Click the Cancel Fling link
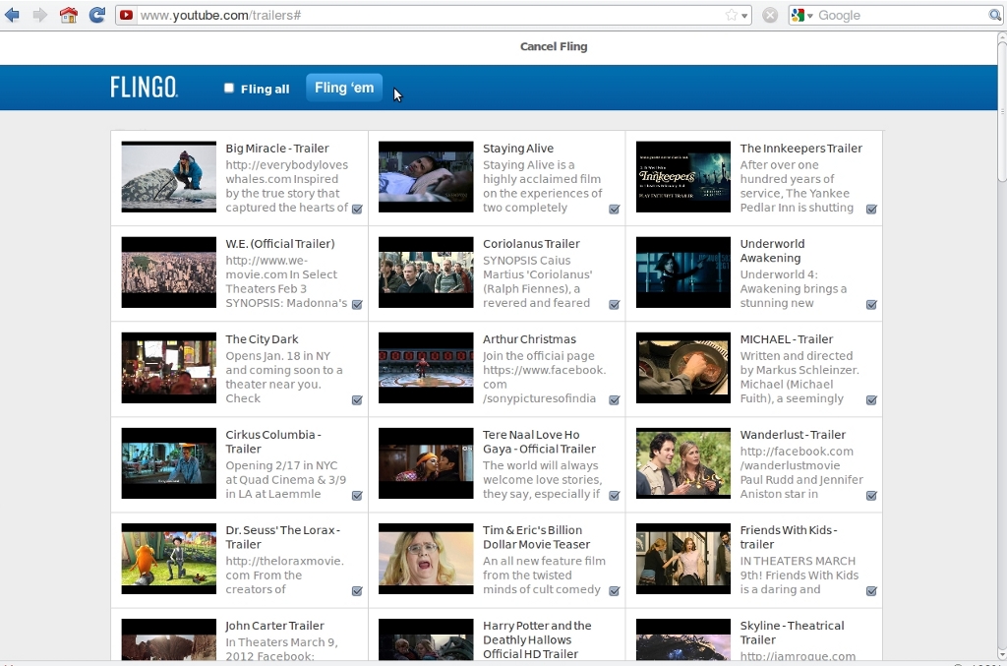Image resolution: width=1007 pixels, height=666 pixels. coord(554,46)
